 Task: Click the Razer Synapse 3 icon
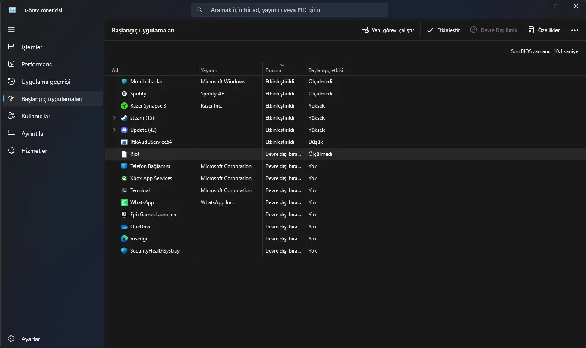coord(124,106)
